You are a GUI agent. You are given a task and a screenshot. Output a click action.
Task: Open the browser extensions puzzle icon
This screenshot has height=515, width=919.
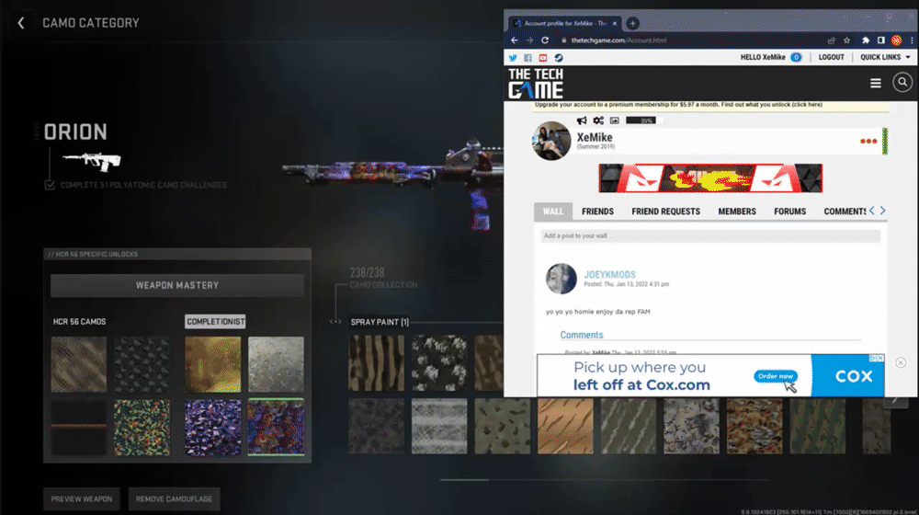tap(865, 40)
